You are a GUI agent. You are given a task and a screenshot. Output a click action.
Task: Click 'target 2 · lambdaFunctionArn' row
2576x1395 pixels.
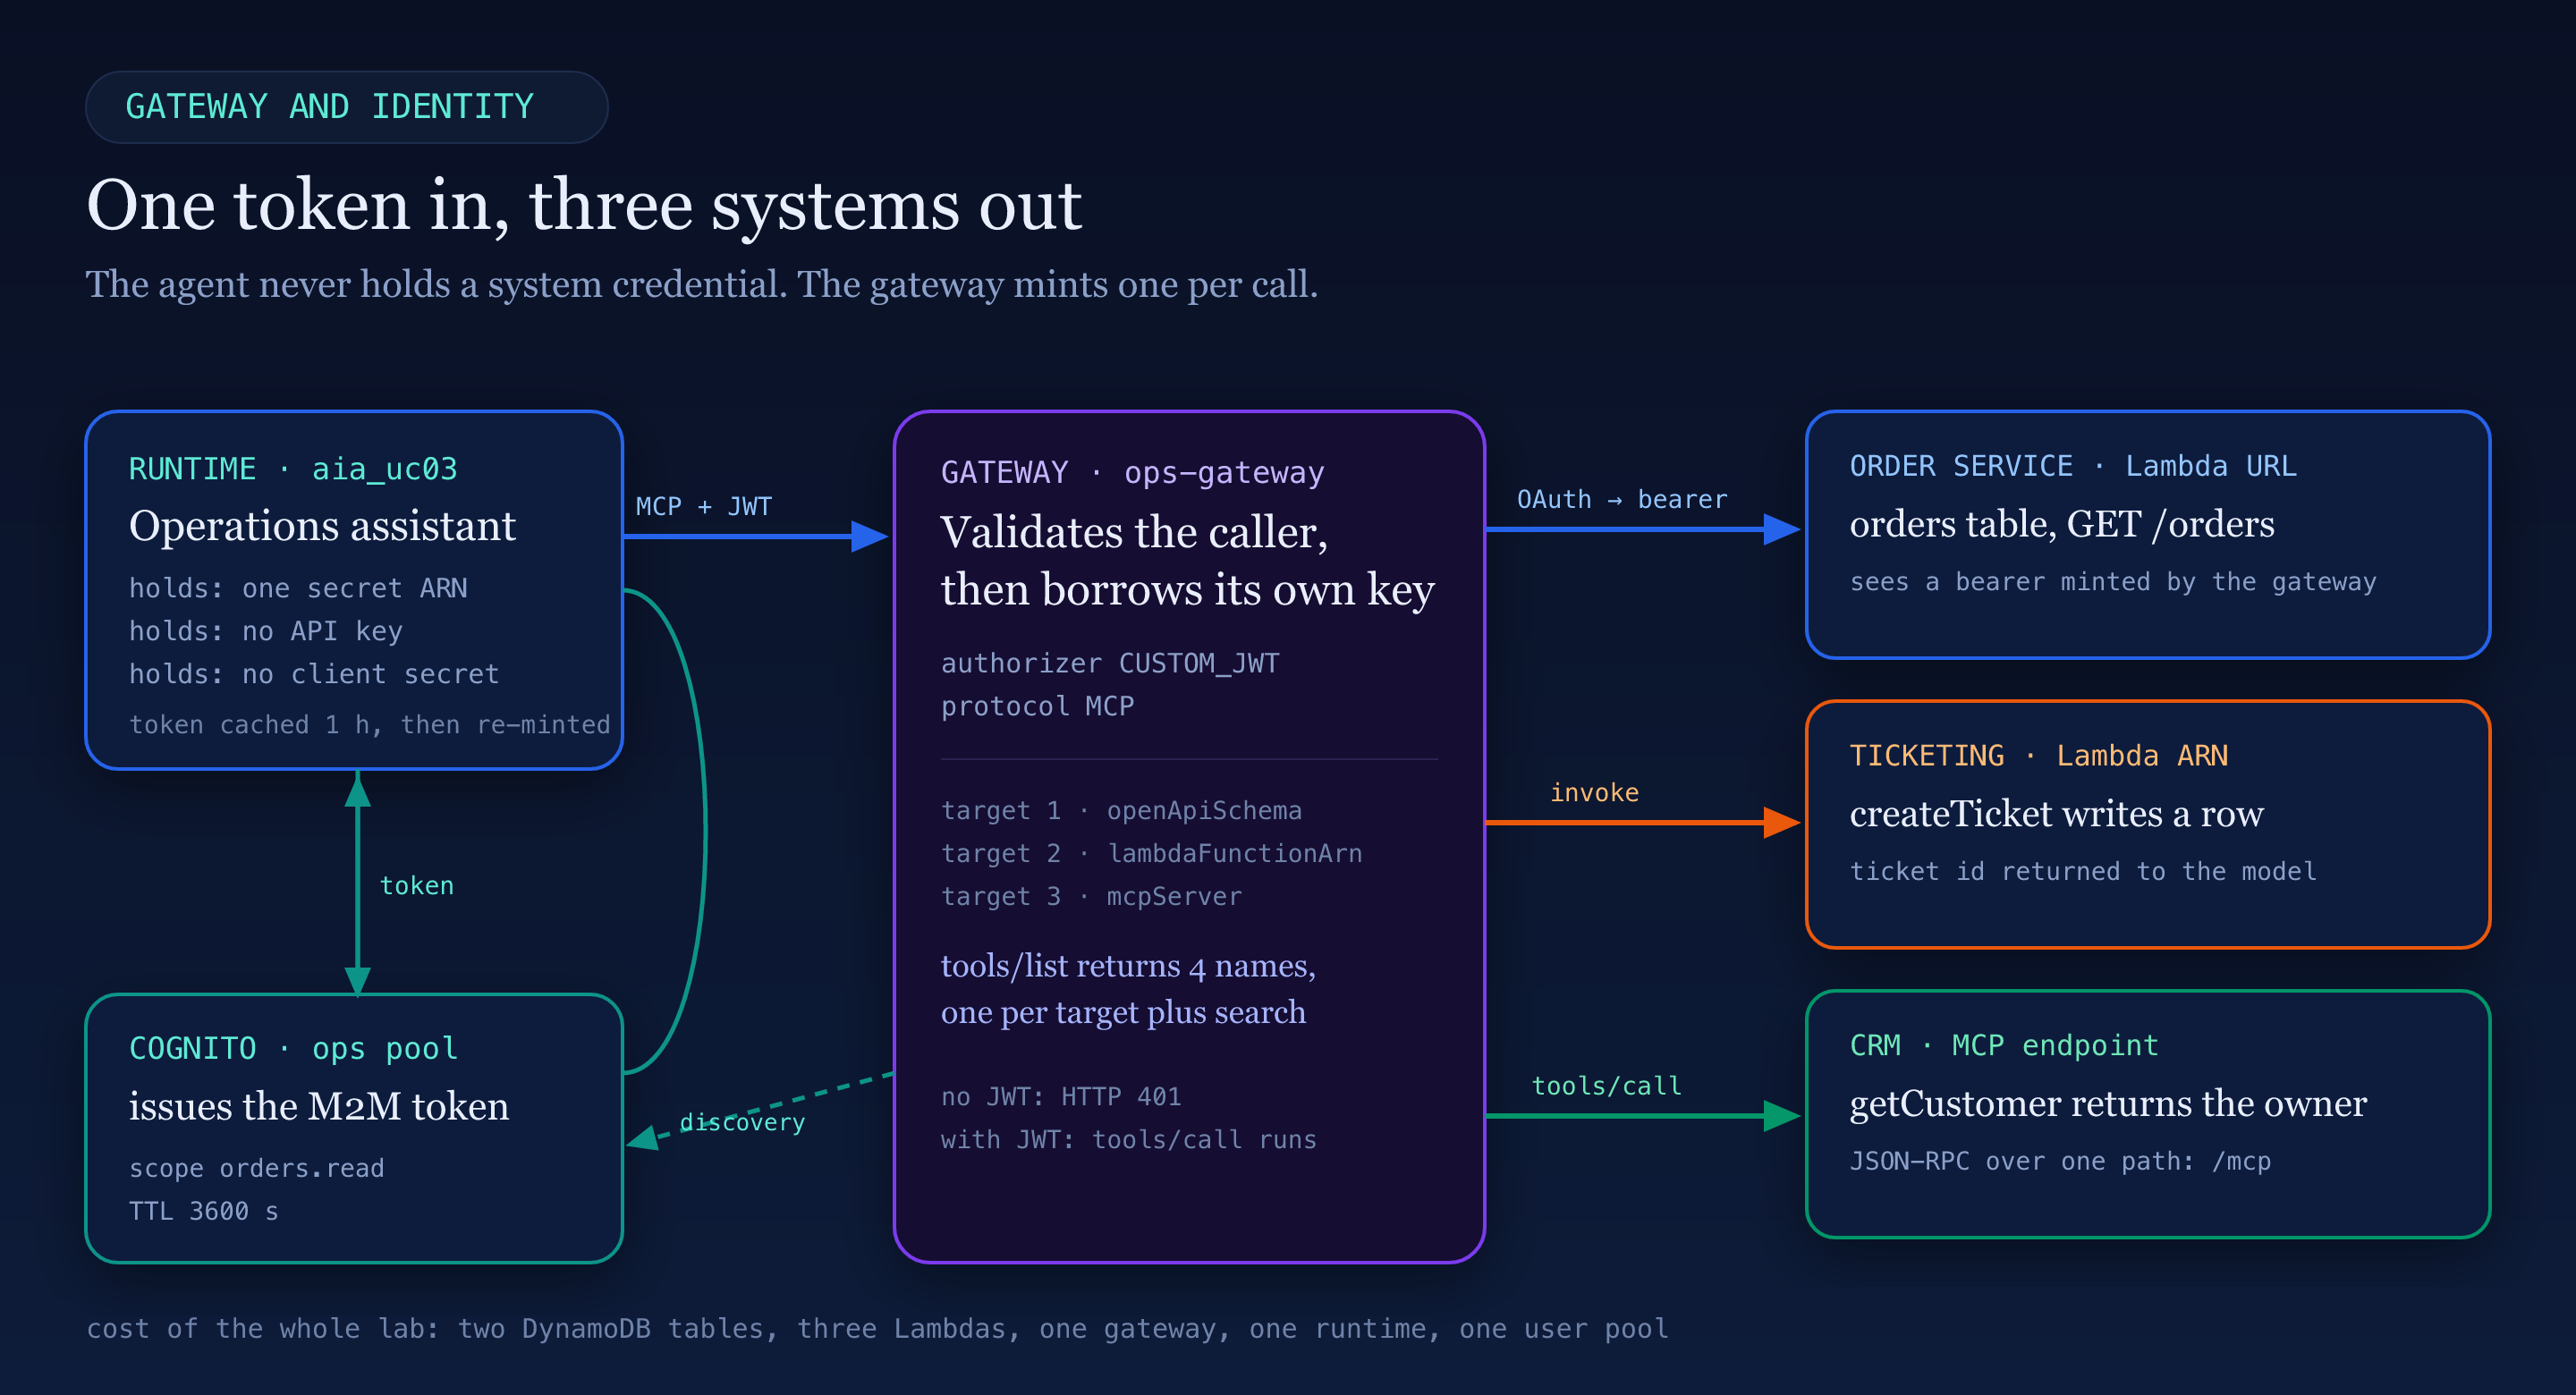pyautogui.click(x=1151, y=853)
